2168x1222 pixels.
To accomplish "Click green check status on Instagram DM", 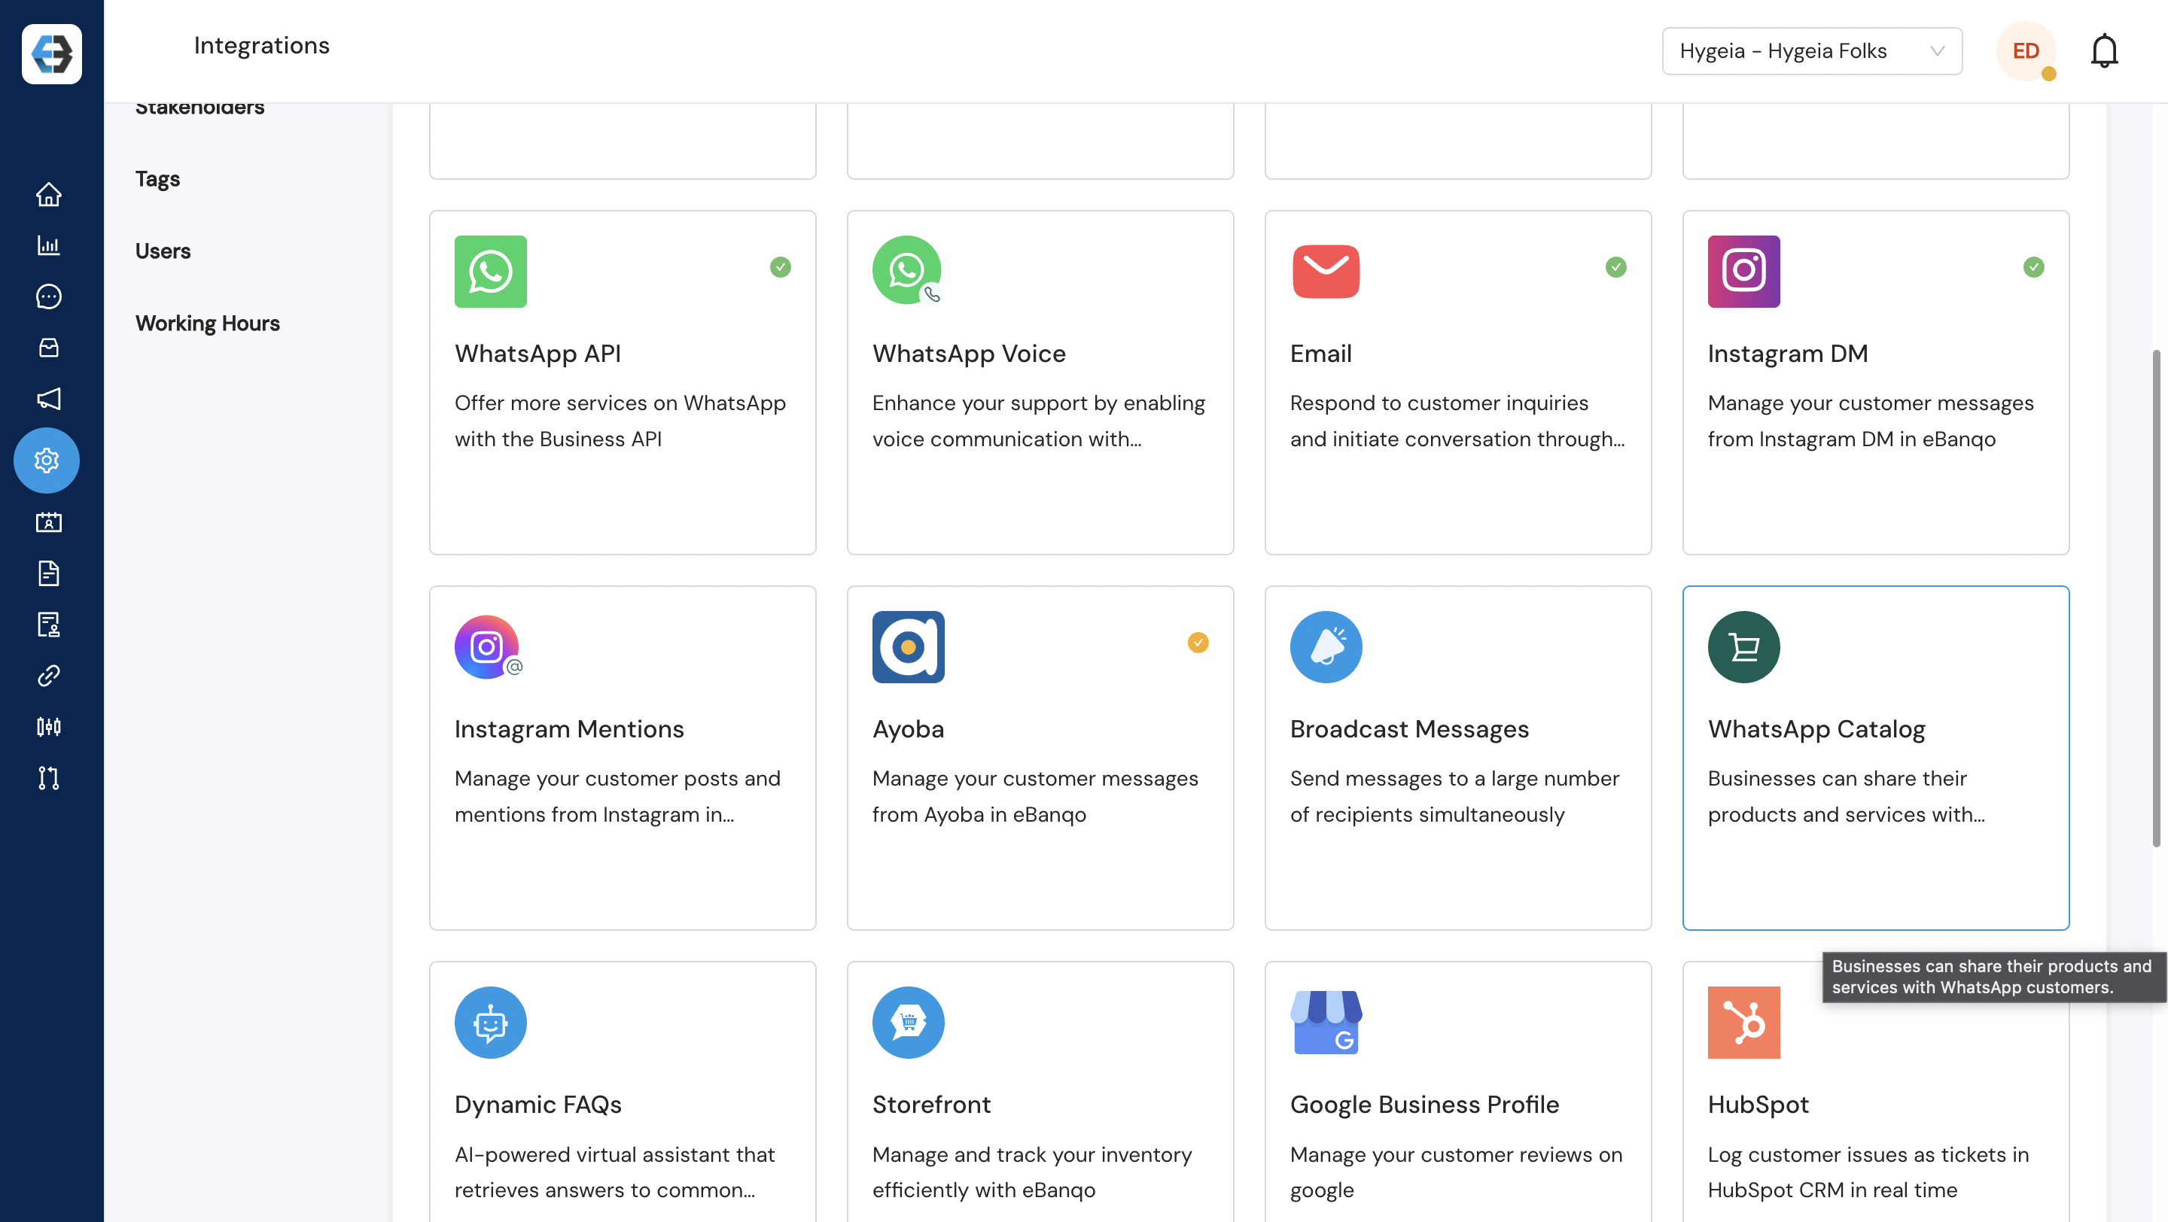I will pyautogui.click(x=2033, y=267).
